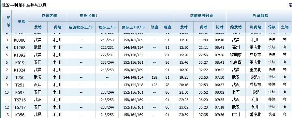Screen dimensions: 292x118
Task: Click the 发时 column header
Action: click(184, 27)
